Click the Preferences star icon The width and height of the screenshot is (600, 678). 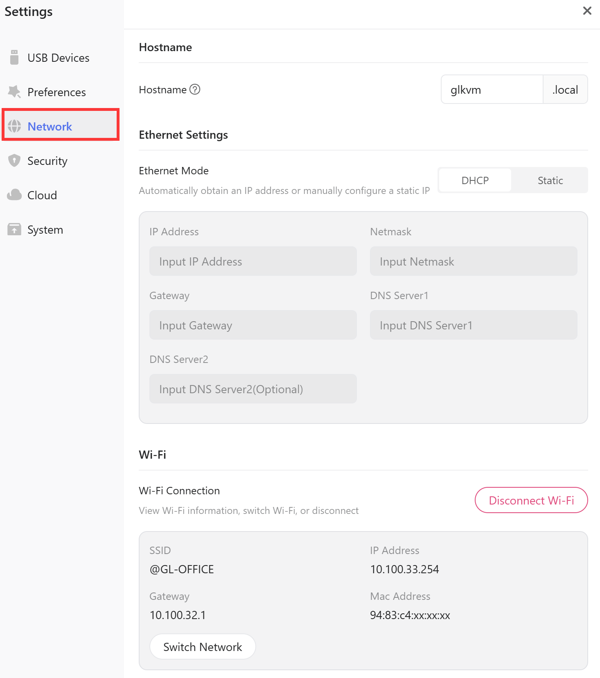(14, 92)
